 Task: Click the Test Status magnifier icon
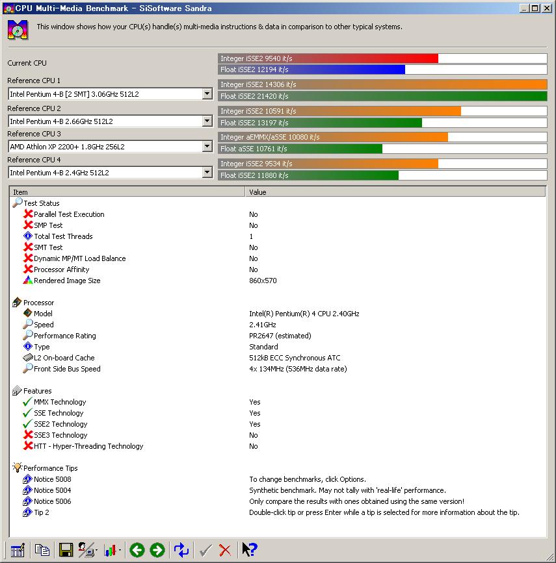(x=18, y=203)
